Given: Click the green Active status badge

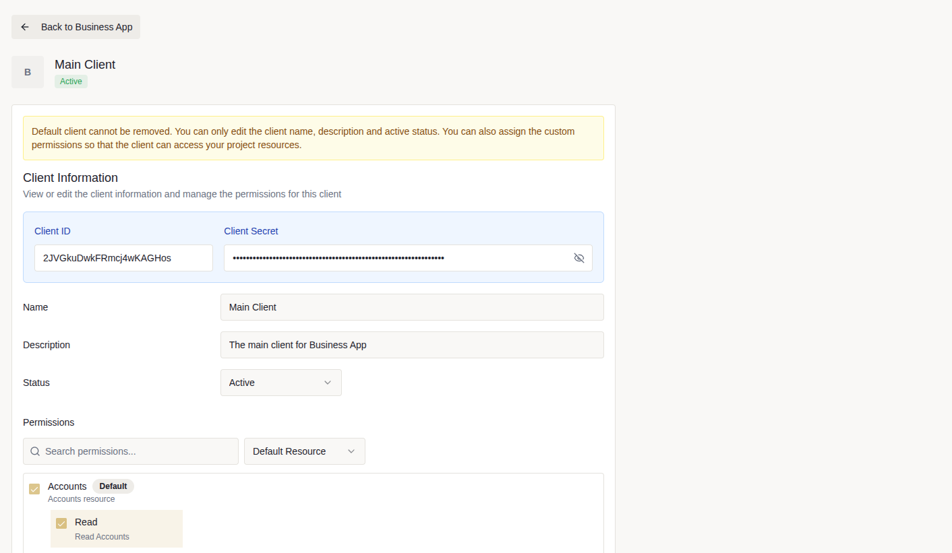Looking at the screenshot, I should (x=71, y=82).
